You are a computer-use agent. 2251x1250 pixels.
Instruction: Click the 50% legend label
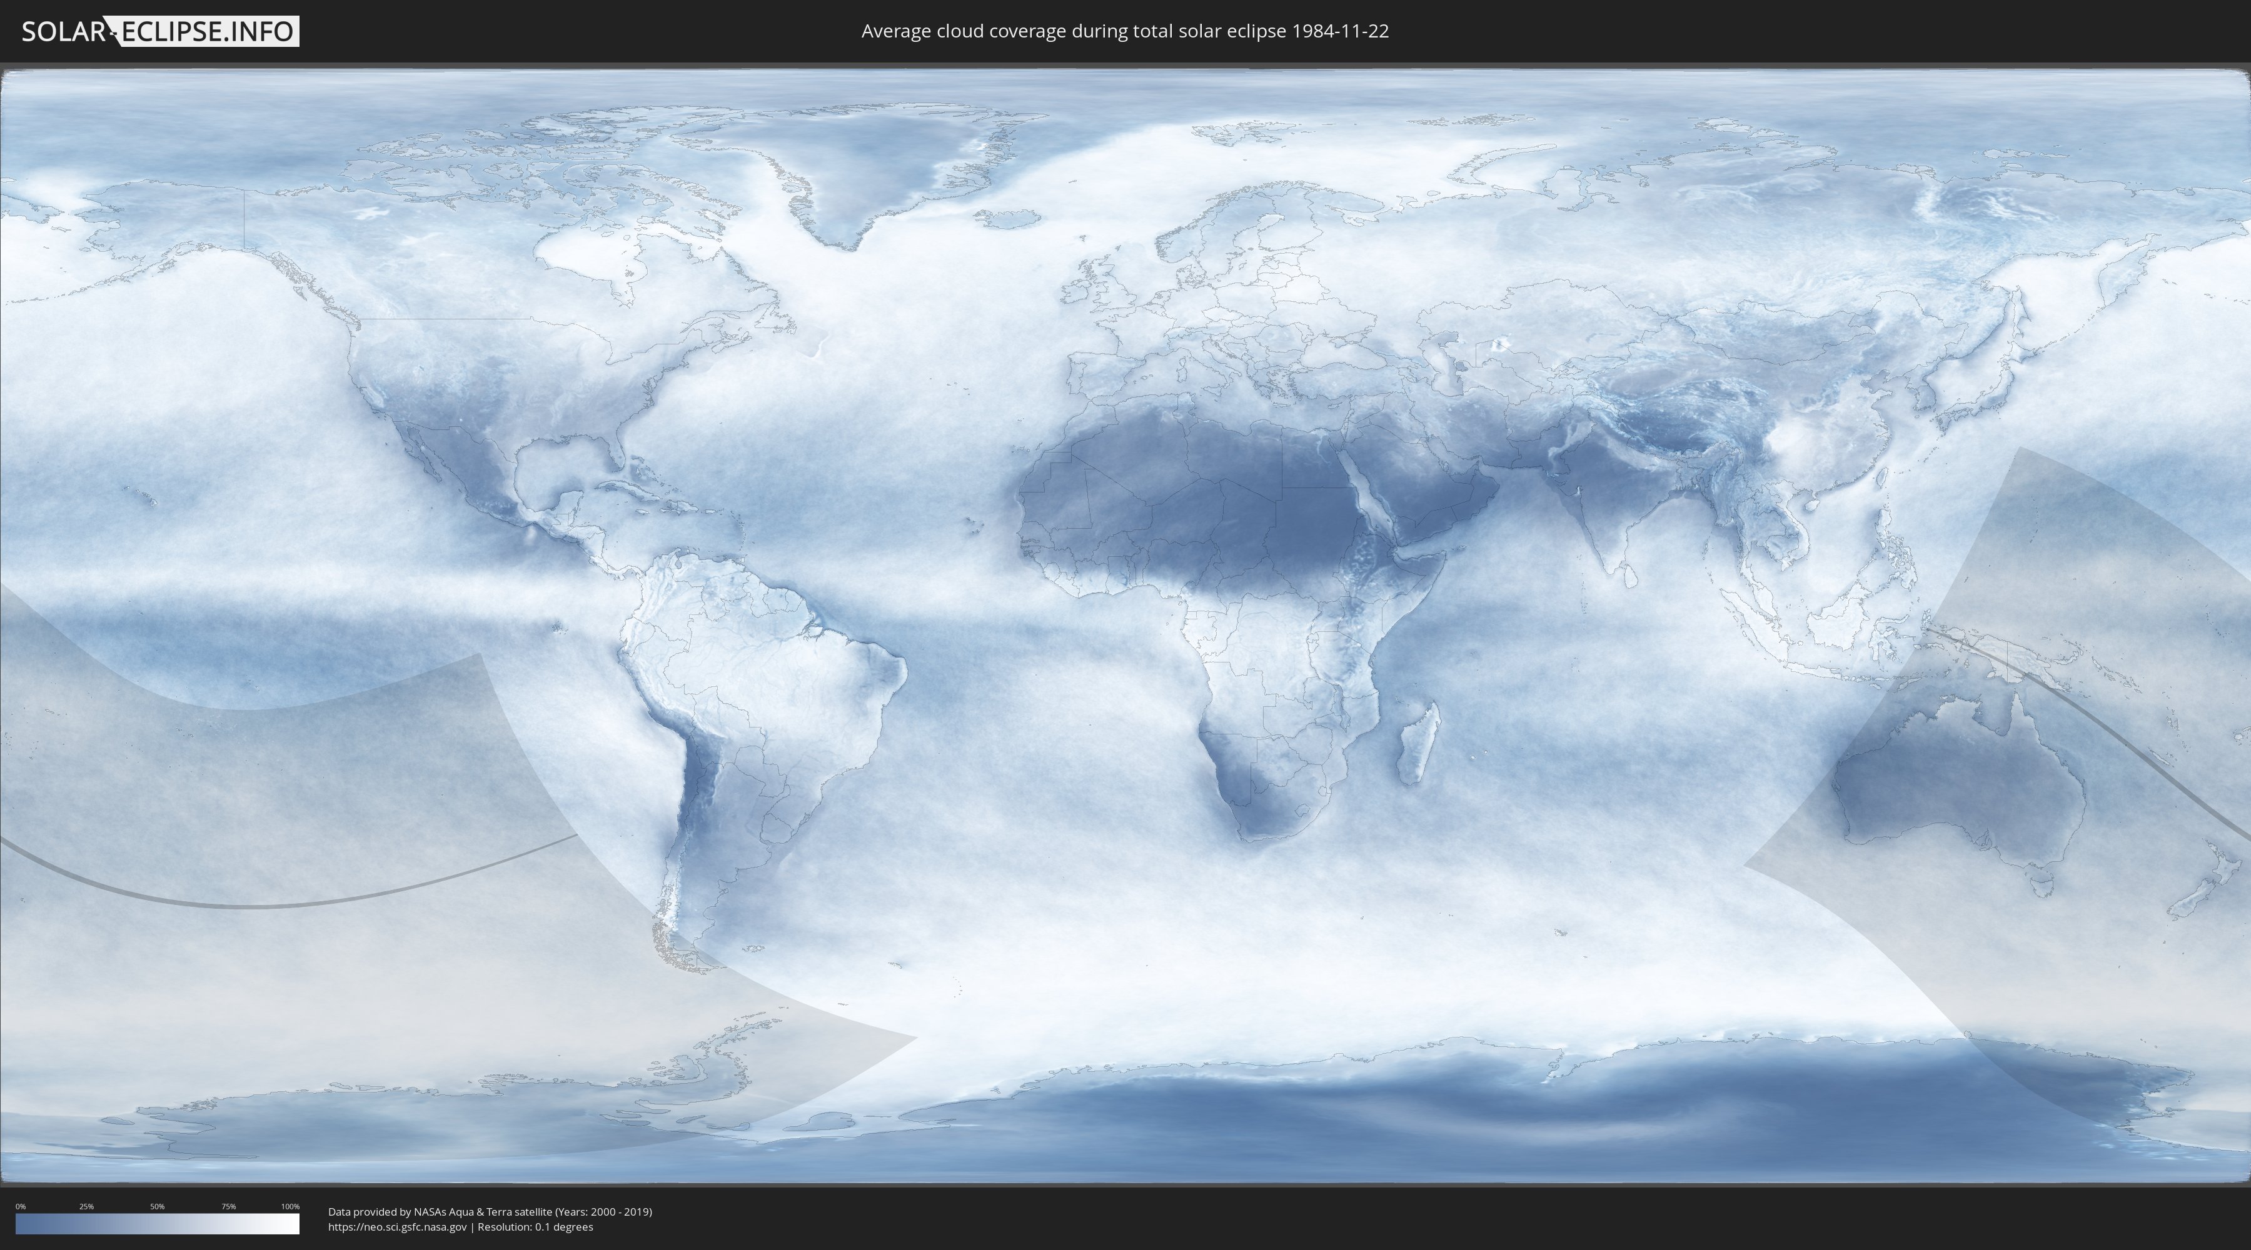[x=158, y=1206]
